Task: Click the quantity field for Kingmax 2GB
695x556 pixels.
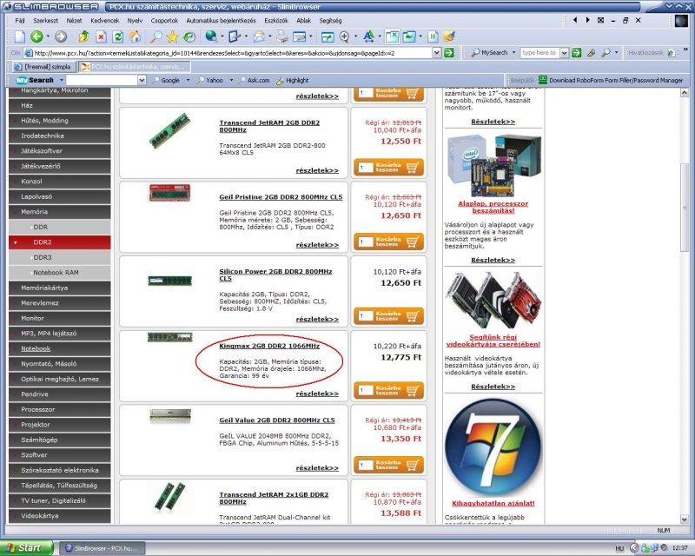Action: [x=365, y=391]
